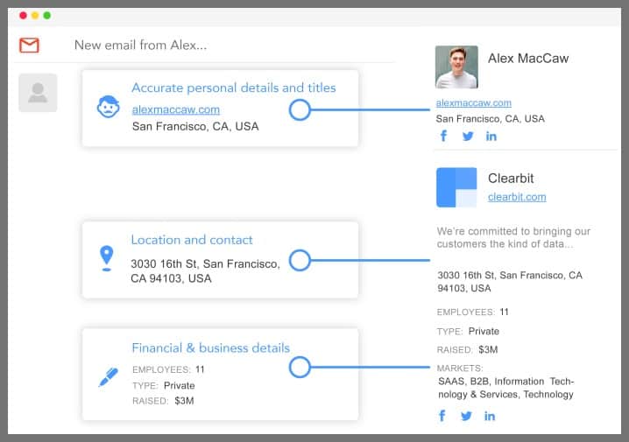
Task: Click the circle marker on financial details card
Action: point(300,367)
